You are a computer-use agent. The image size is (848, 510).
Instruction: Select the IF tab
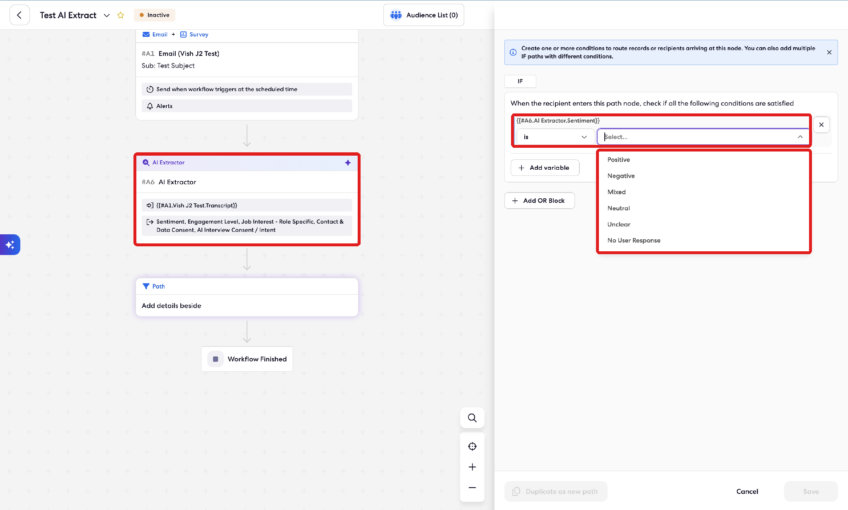click(x=520, y=81)
